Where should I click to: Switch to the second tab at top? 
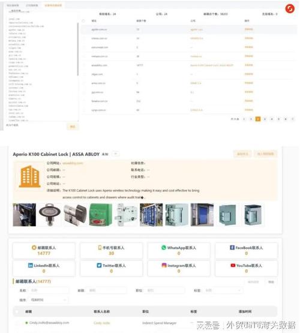coord(32,5)
